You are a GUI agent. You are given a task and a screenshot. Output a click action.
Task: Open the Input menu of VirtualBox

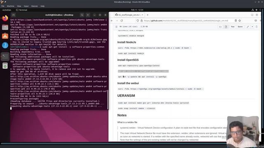(x=26, y=6)
